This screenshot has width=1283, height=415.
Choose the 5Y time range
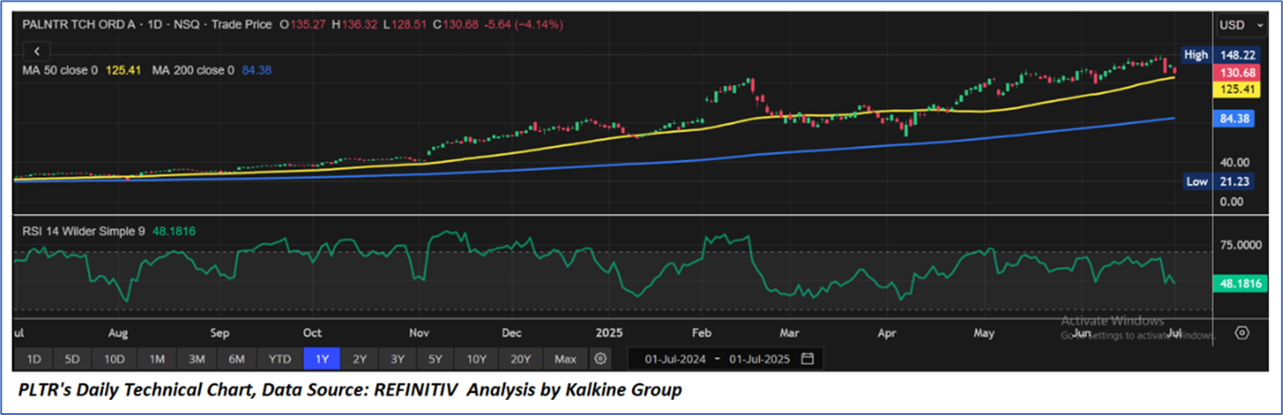[x=435, y=359]
